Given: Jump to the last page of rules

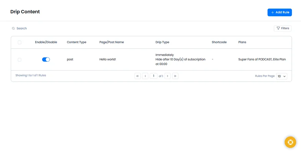Looking at the screenshot, I should point(175,76).
